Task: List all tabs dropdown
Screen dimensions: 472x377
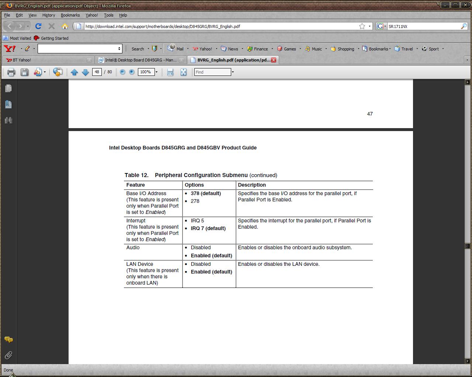Action: coord(467,60)
